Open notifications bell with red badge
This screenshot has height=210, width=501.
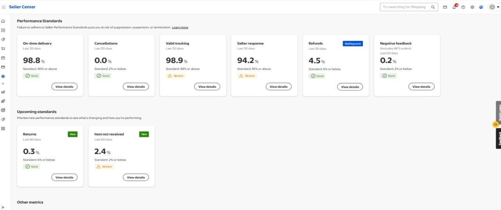coord(454,7)
